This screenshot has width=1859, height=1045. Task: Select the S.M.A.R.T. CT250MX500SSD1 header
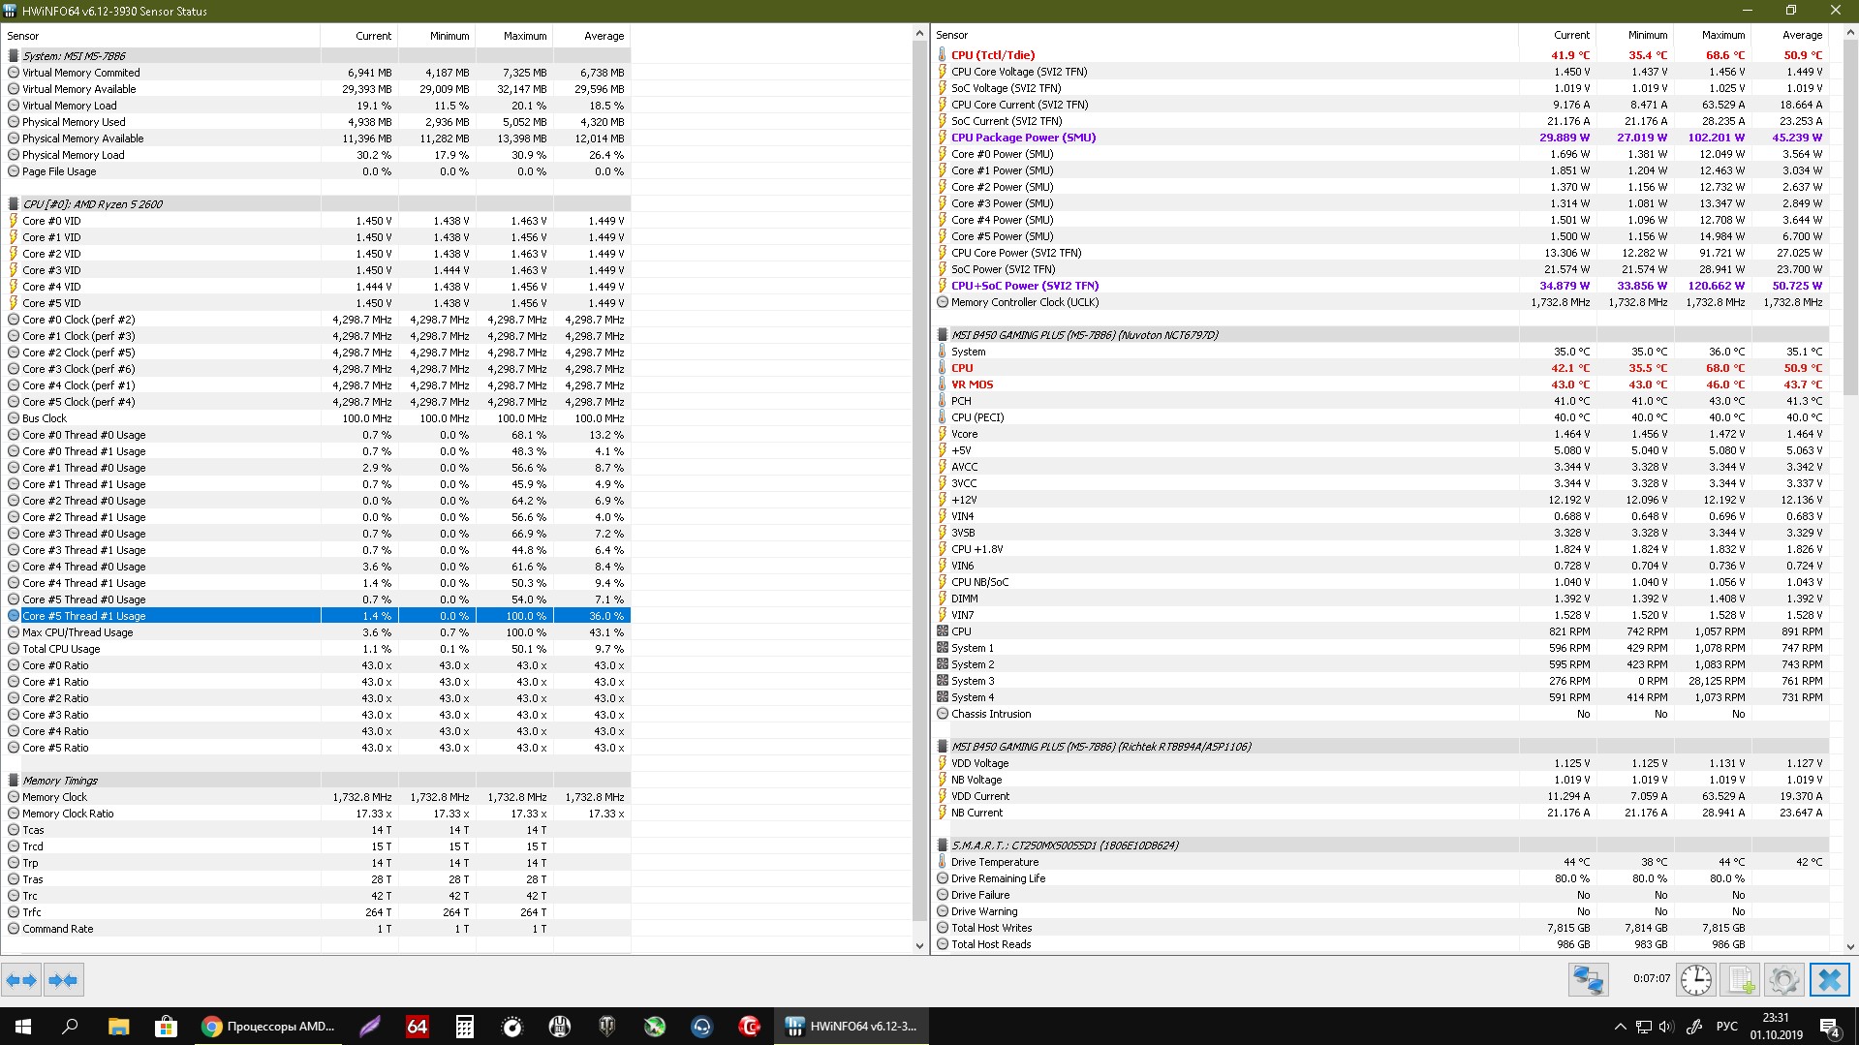click(1381, 845)
